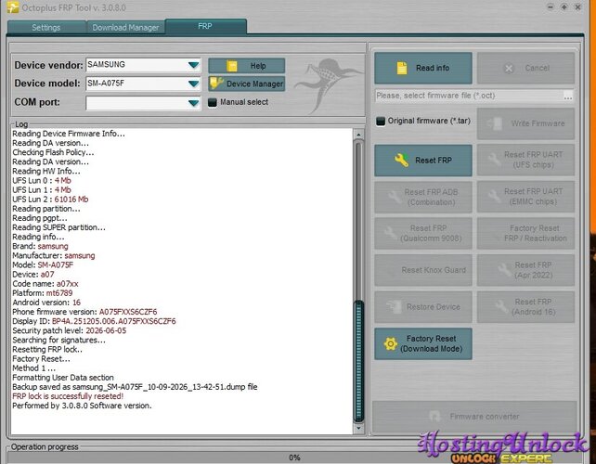Click the SM-A075F model field text
The height and width of the screenshot is (464, 596).
(106, 84)
